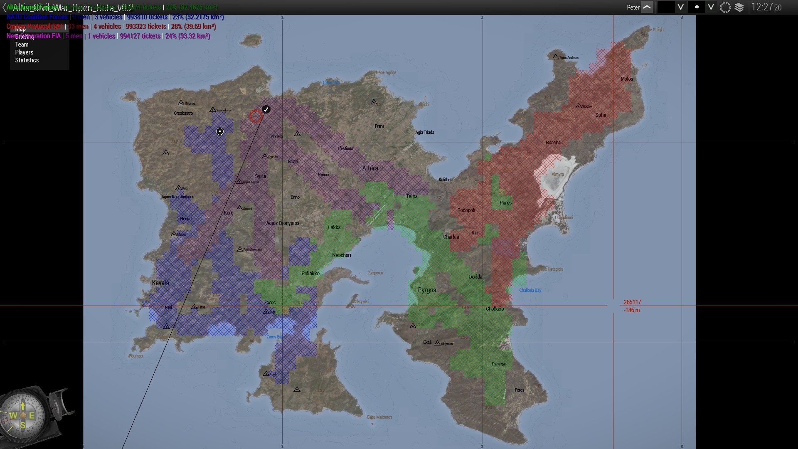Click the Didymos hill icon
Viewport: 798px width, 449px height.
[437, 343]
